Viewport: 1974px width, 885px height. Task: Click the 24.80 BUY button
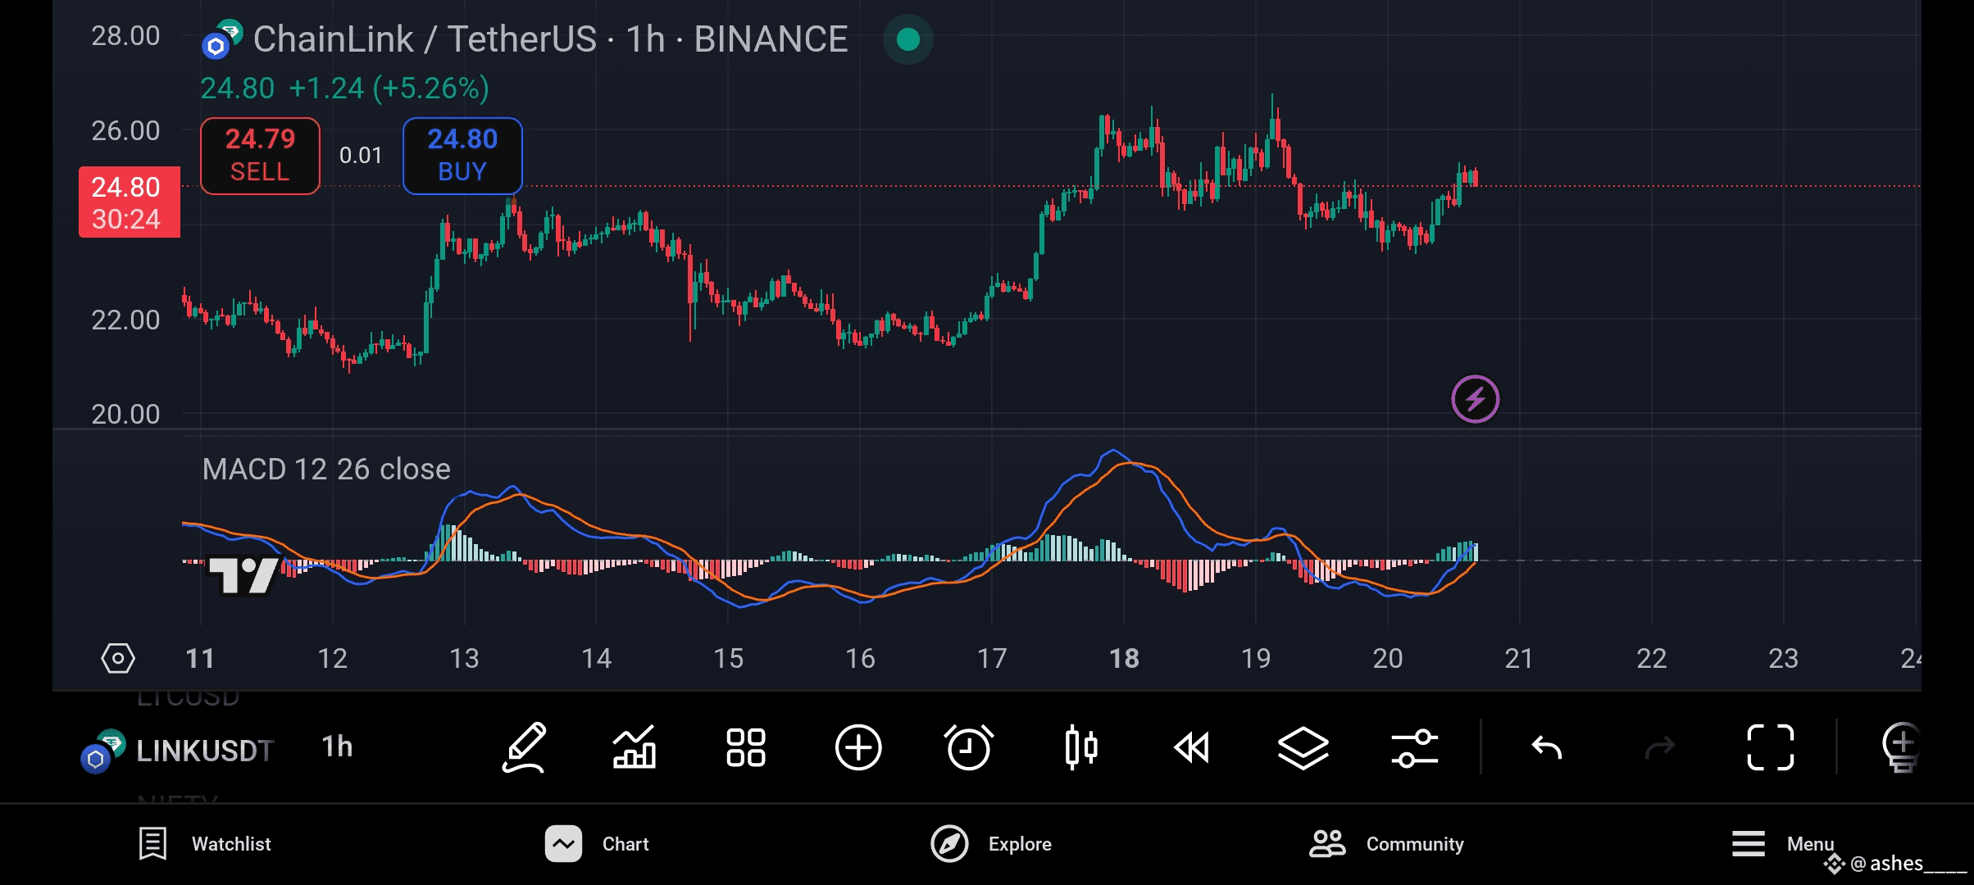pos(462,156)
